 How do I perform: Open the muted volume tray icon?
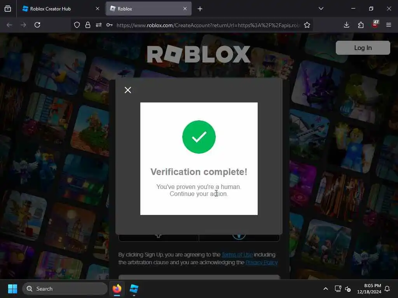[348, 289]
